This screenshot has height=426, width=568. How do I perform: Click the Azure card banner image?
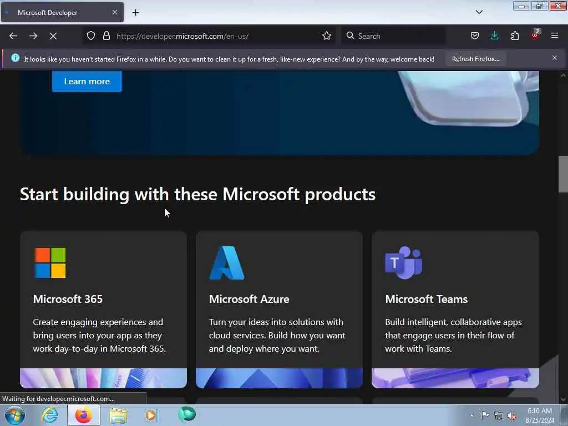coord(280,378)
